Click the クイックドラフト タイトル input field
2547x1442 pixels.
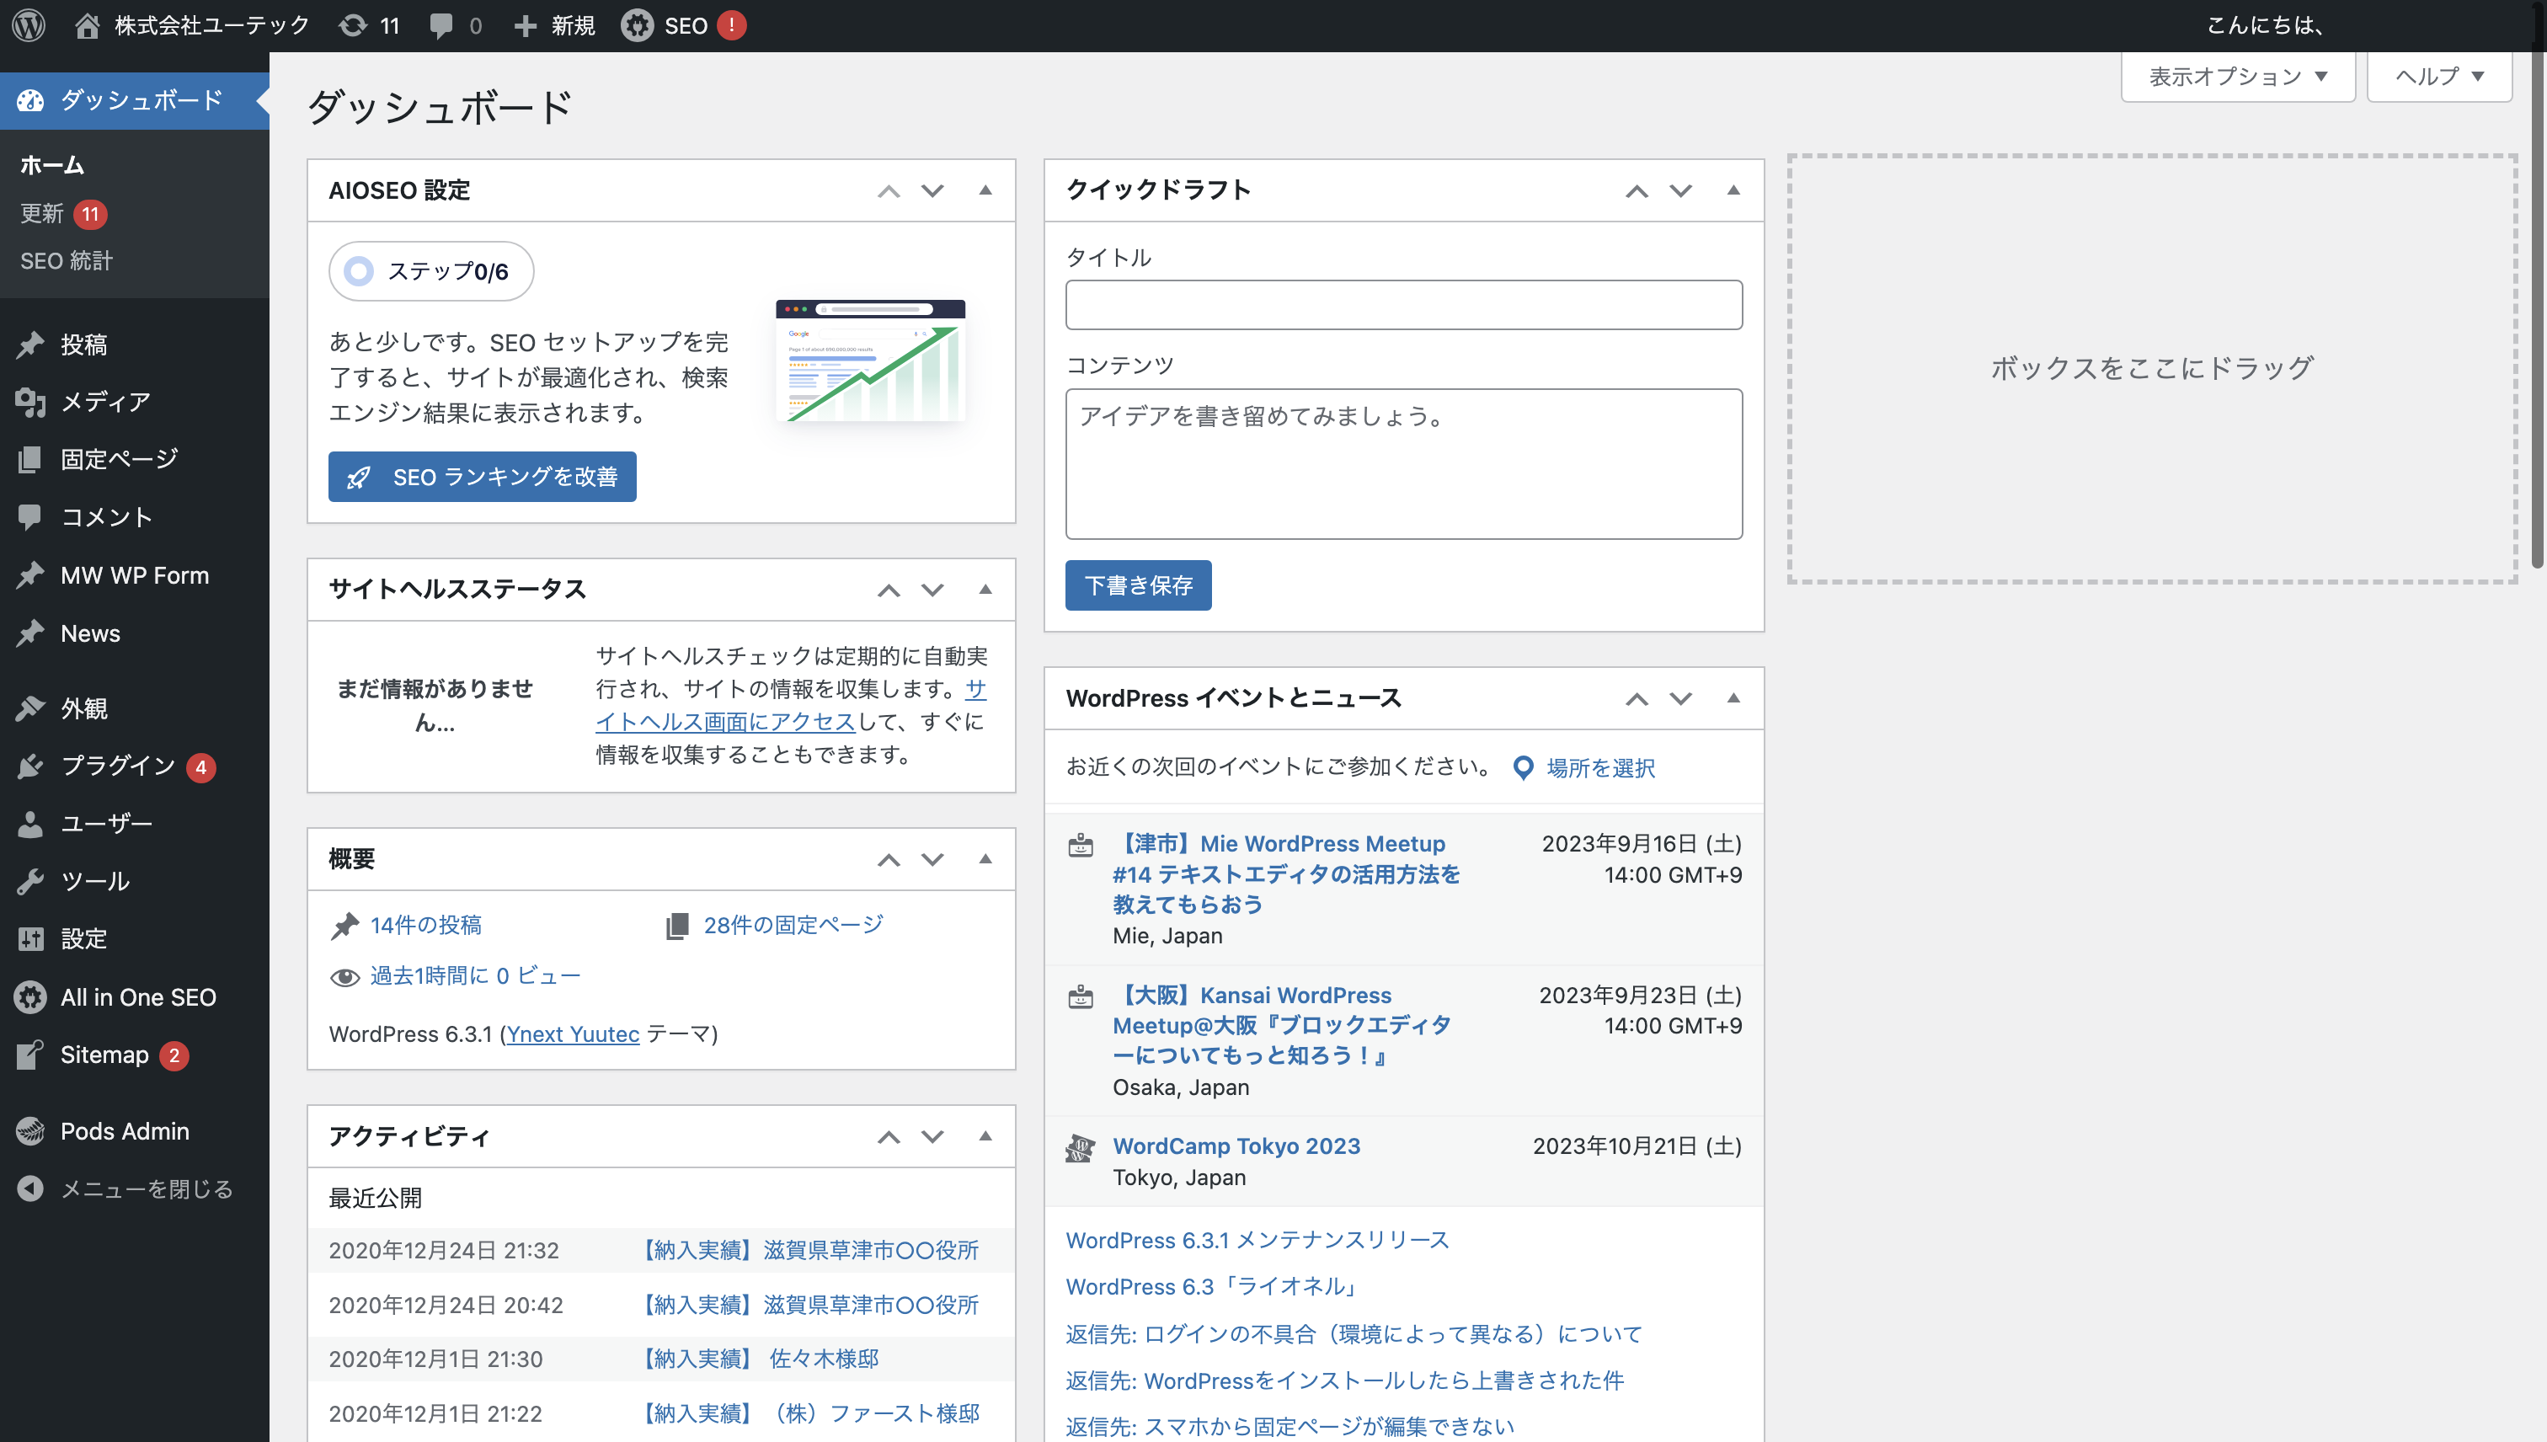point(1403,304)
